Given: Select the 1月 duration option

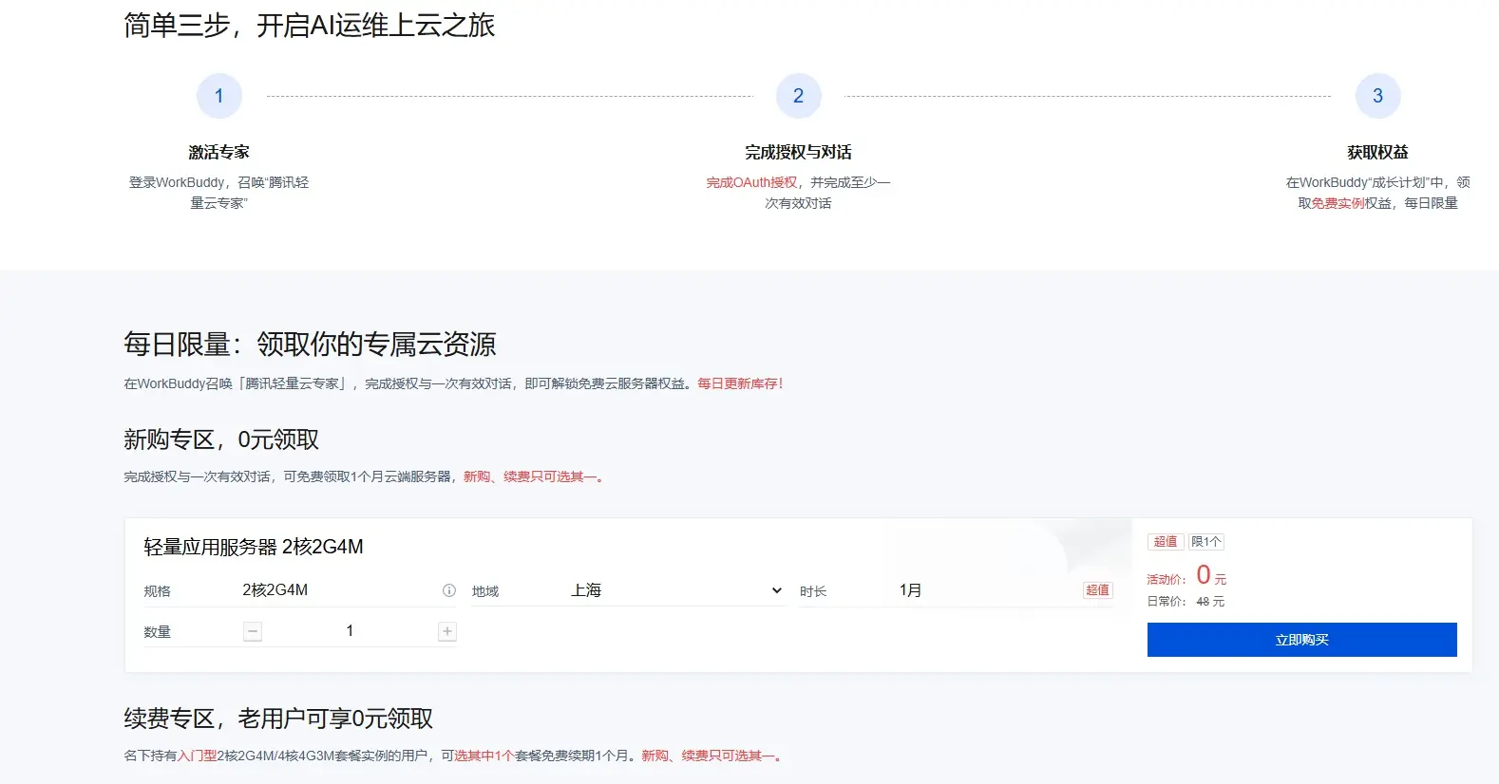Looking at the screenshot, I should (910, 590).
